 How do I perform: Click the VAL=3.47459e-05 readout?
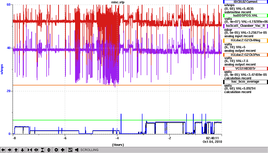coord(254,75)
